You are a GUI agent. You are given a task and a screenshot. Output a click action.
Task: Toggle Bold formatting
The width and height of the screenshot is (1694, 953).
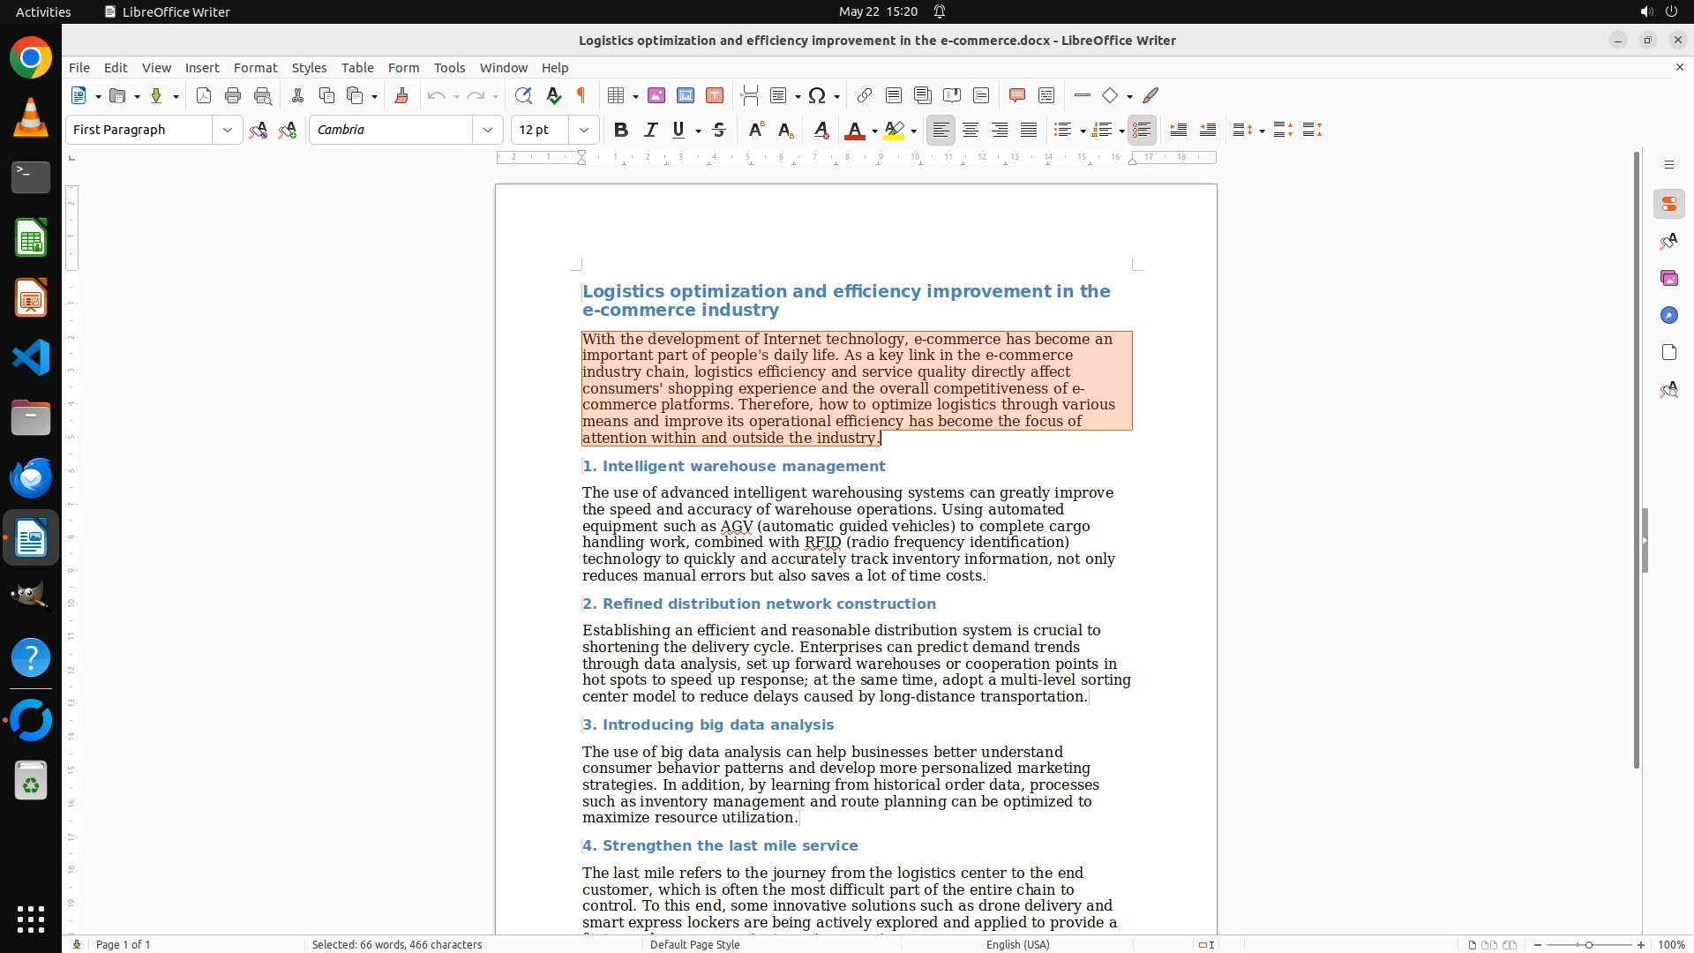tap(621, 130)
